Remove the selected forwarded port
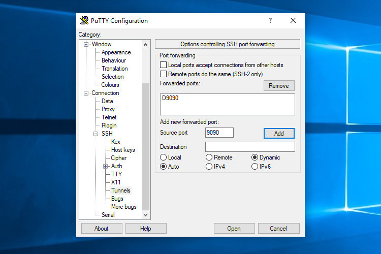 [x=279, y=86]
